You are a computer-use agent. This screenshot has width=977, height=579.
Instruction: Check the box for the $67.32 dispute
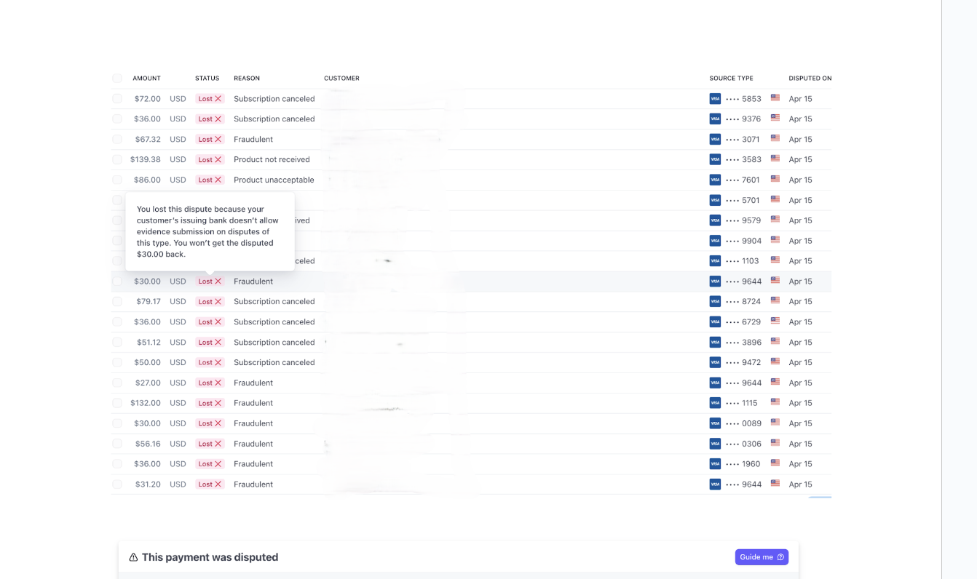117,140
